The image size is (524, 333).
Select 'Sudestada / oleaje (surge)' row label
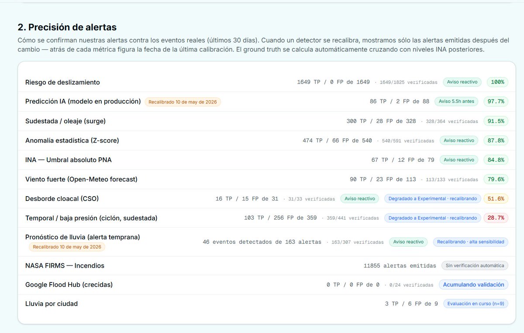coord(65,121)
